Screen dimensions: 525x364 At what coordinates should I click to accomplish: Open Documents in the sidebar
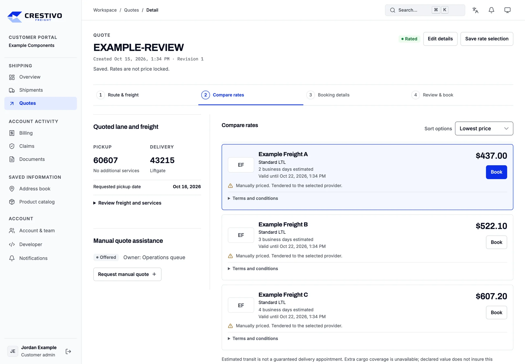[40, 159]
